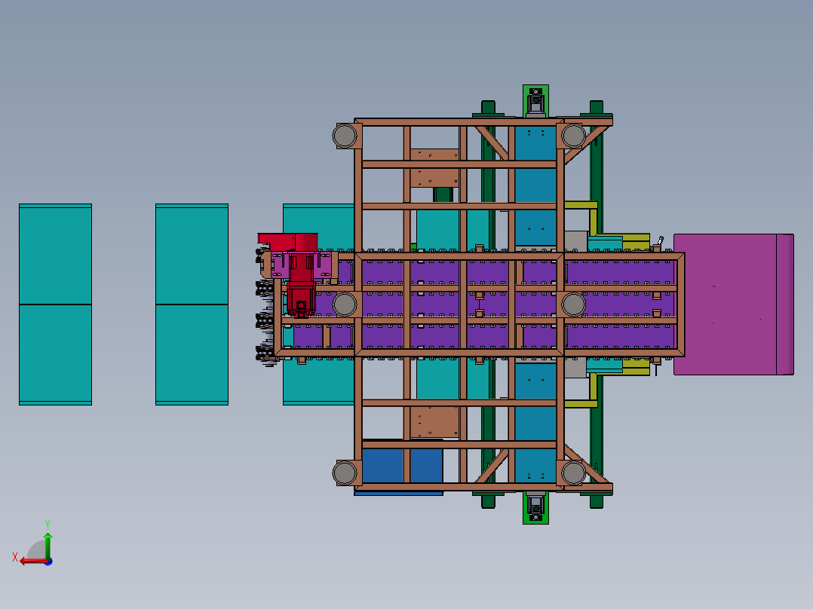The height and width of the screenshot is (609, 813).
Task: Select the gray round foot at the frame's bottom-right corner
Action: (x=573, y=473)
